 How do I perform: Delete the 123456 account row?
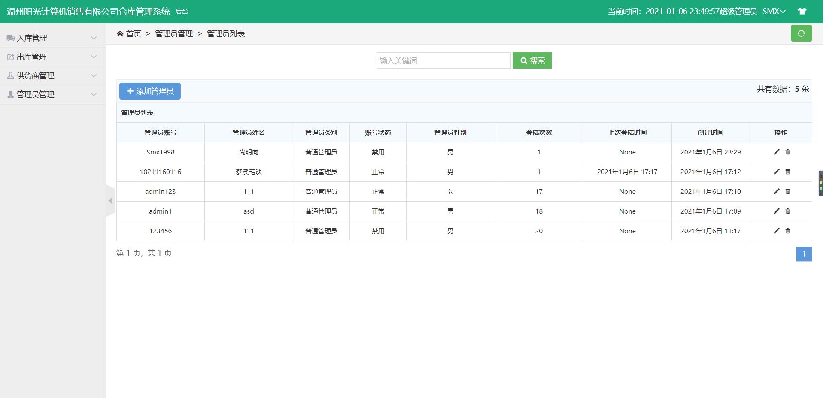coord(787,231)
